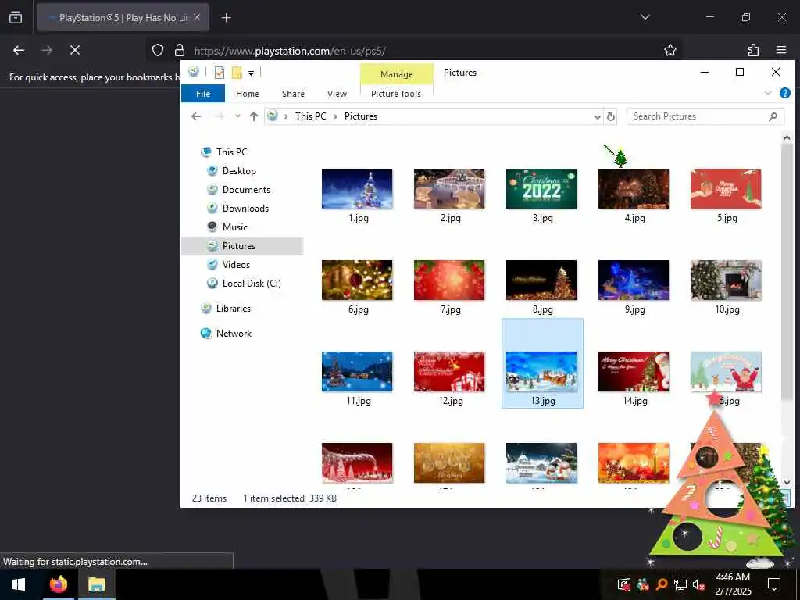The height and width of the screenshot is (600, 800).
Task: Open Documents in the navigation pane
Action: tap(246, 190)
